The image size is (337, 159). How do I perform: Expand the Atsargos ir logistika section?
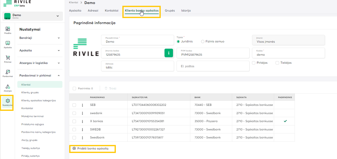point(40,63)
